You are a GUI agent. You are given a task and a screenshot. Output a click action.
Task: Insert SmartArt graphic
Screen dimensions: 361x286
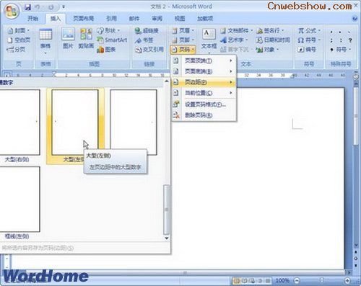[x=112, y=40]
